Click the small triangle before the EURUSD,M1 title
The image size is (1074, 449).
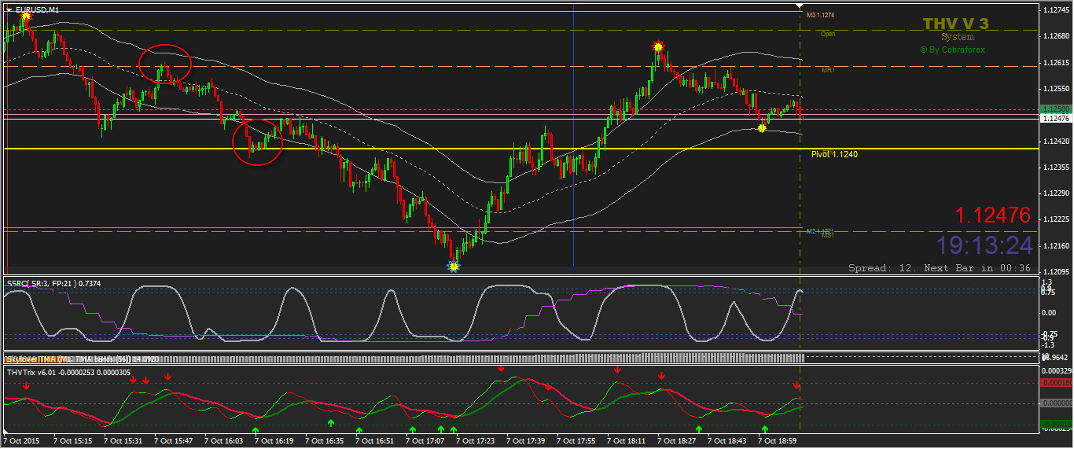8,10
